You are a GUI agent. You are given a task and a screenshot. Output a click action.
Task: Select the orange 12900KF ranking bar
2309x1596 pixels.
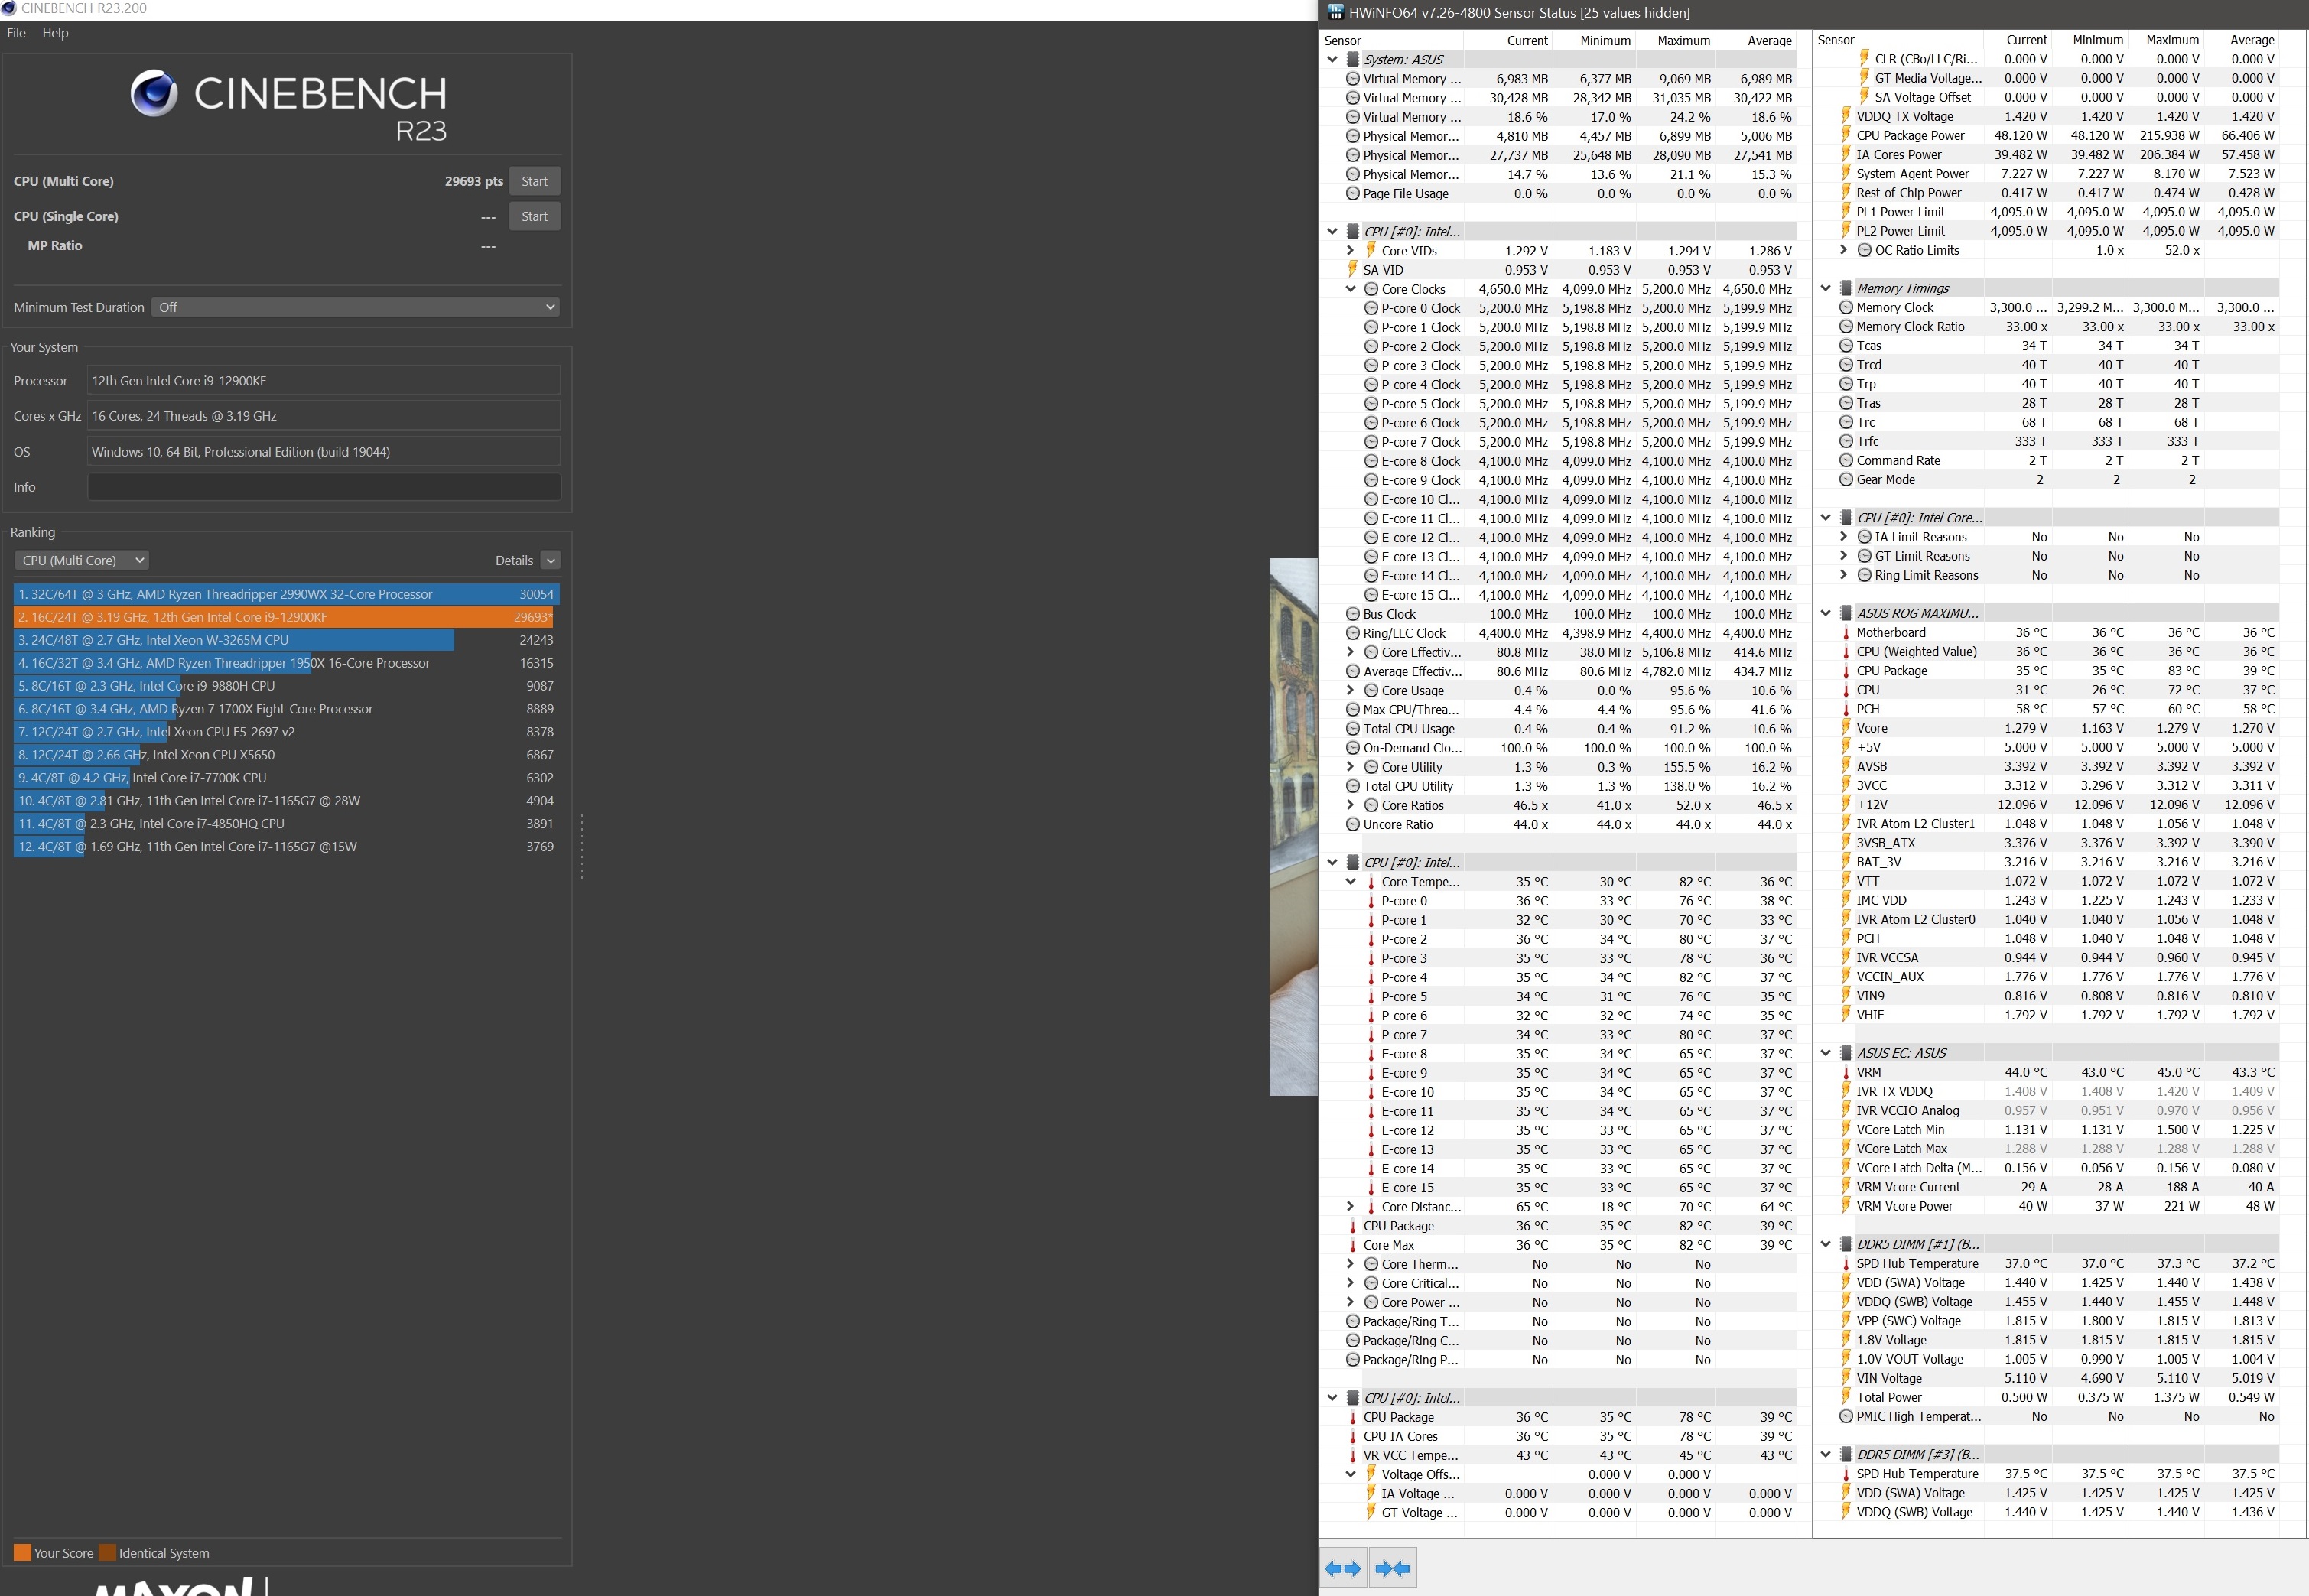tap(285, 617)
